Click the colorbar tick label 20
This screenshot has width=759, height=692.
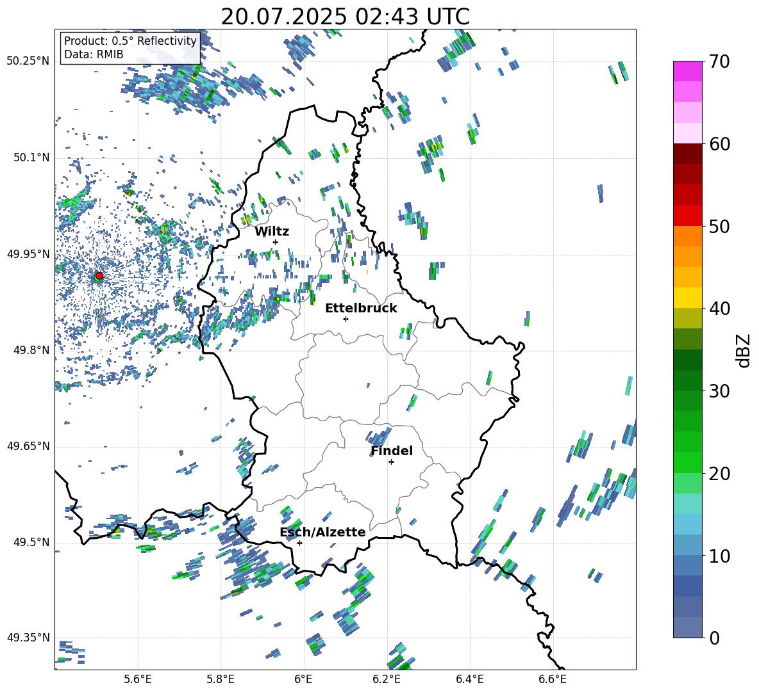(719, 474)
